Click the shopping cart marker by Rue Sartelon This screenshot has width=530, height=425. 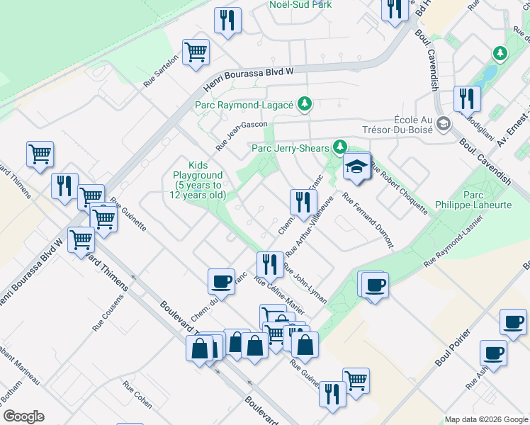coord(196,54)
